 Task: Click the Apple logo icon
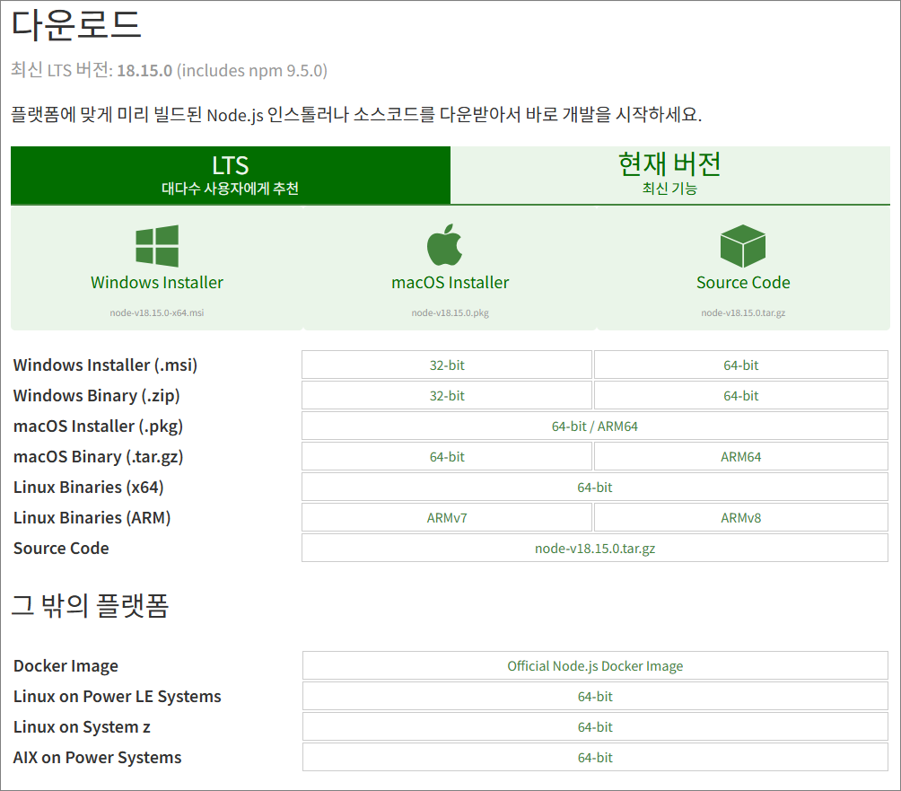click(x=445, y=245)
